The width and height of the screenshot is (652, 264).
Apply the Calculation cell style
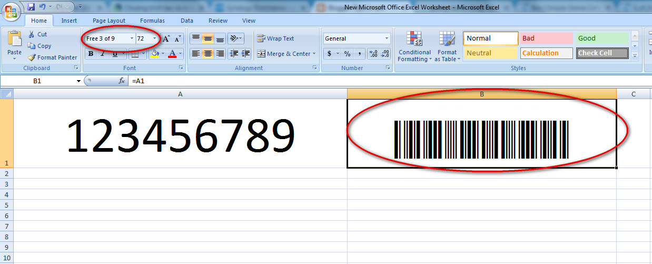546,53
